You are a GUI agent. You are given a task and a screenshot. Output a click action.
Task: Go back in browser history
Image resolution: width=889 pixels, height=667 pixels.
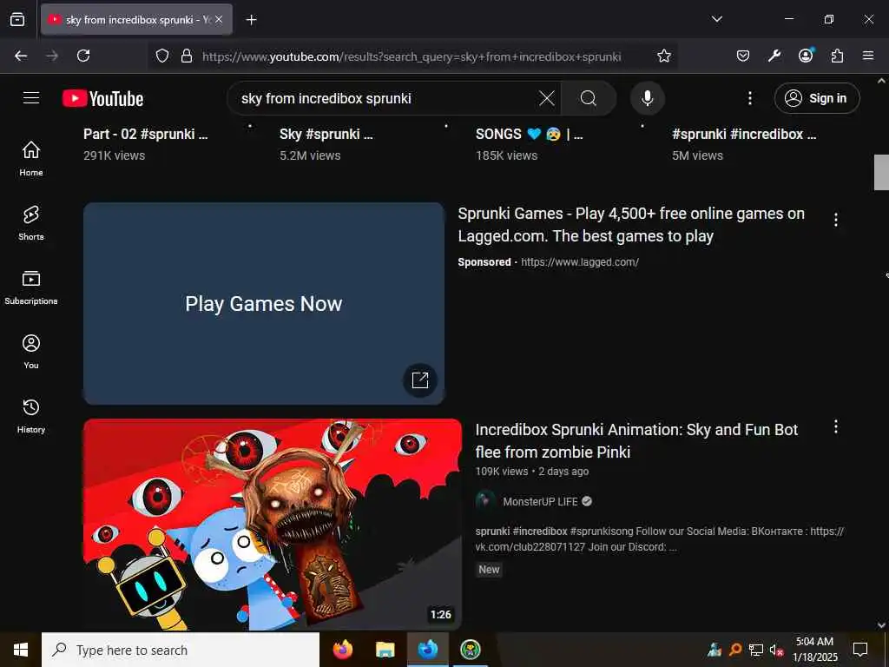(x=21, y=56)
